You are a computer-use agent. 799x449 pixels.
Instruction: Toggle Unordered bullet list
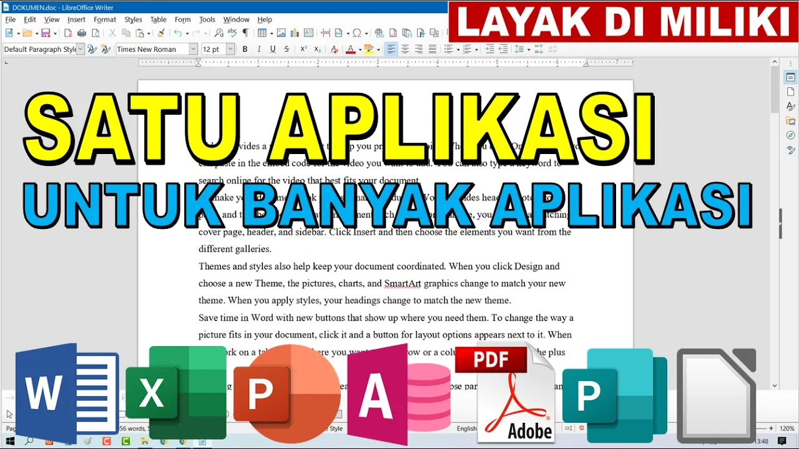click(448, 49)
